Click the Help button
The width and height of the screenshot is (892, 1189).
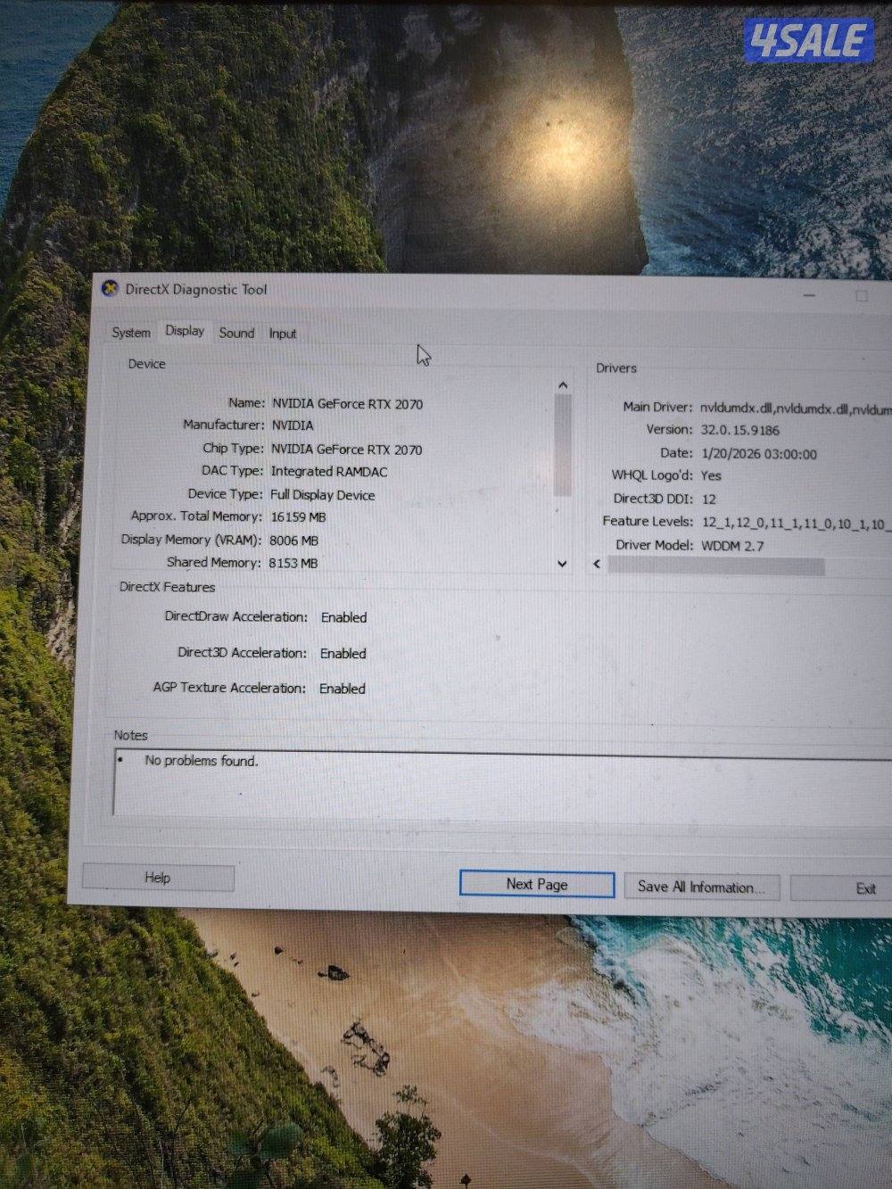pos(158,878)
